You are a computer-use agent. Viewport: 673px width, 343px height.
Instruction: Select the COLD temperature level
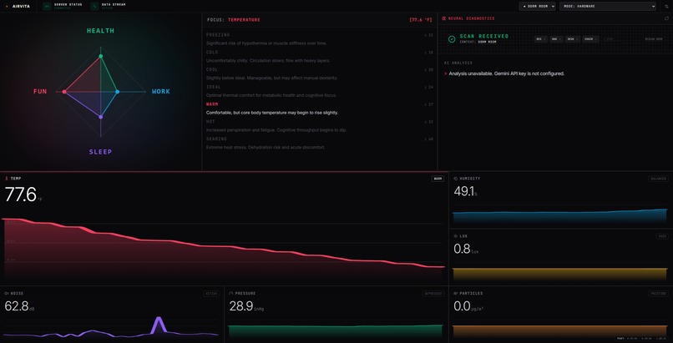tap(319, 57)
